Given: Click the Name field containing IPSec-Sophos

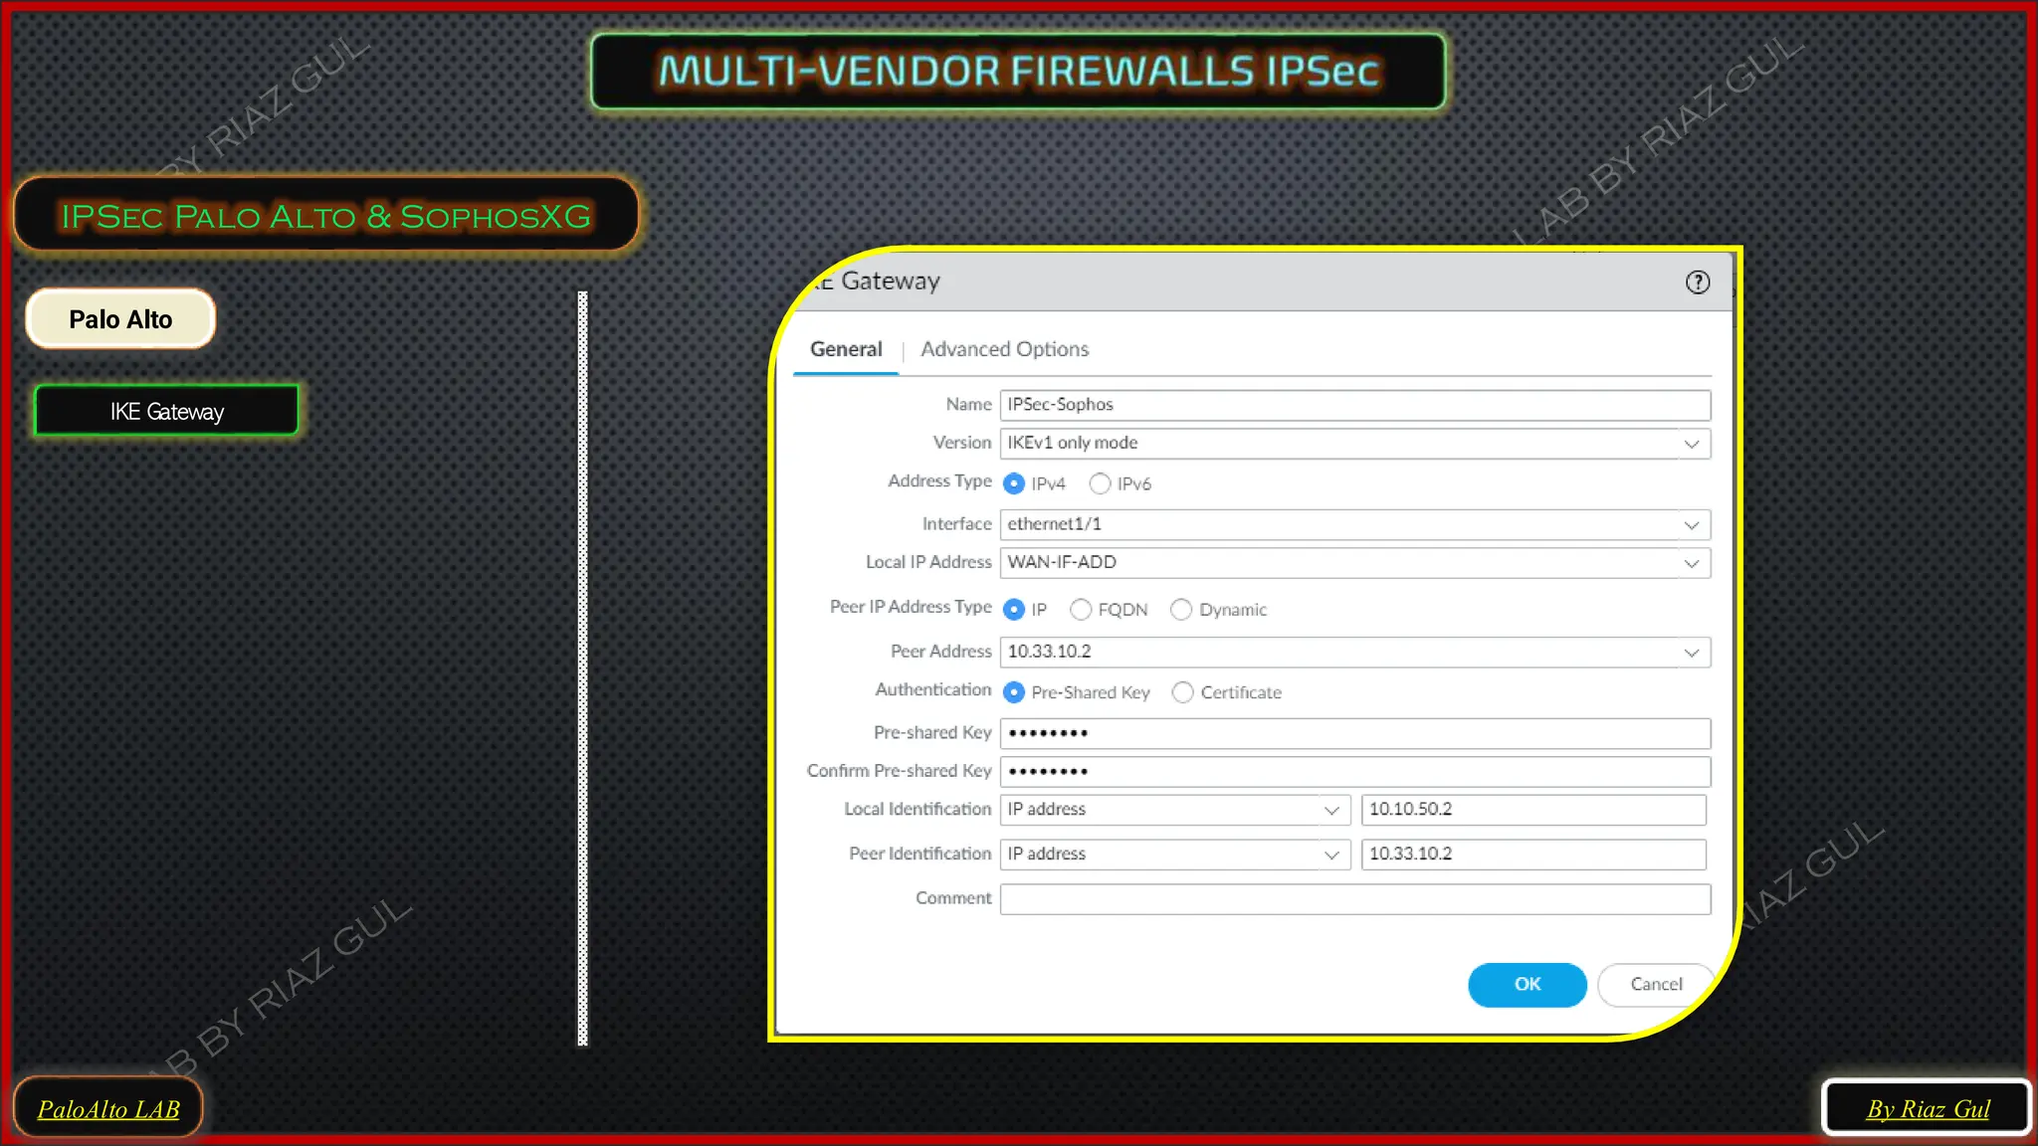Looking at the screenshot, I should [1354, 405].
